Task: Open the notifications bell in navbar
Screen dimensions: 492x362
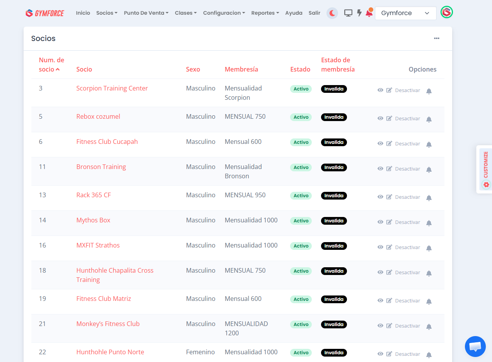Action: (369, 13)
